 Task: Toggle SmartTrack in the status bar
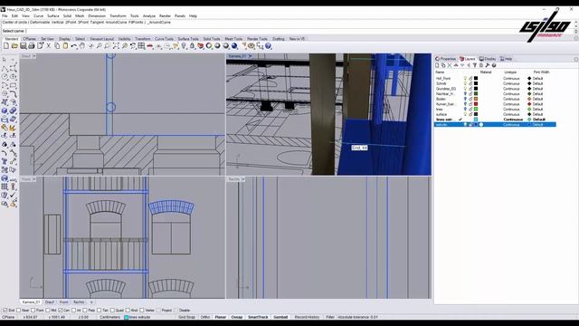258,317
